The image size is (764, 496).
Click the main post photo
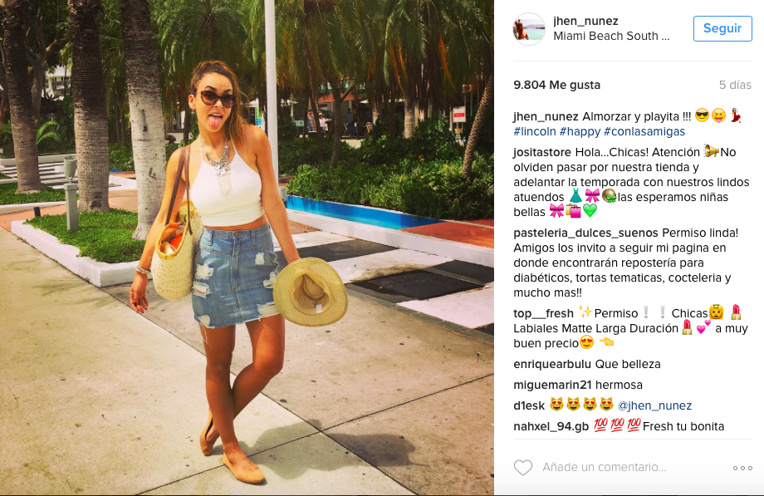[x=247, y=248]
